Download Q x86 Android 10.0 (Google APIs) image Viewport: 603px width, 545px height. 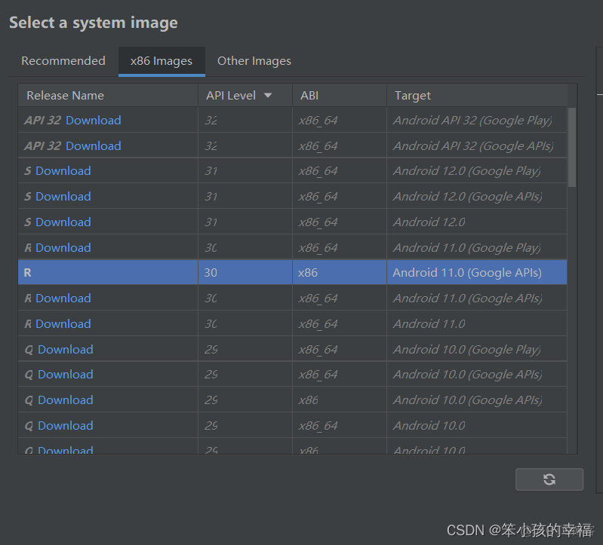65,400
